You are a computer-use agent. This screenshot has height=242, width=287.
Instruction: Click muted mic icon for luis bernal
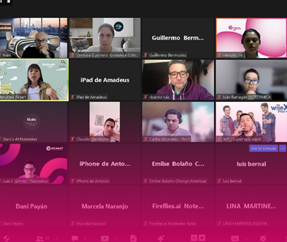coord(219,181)
